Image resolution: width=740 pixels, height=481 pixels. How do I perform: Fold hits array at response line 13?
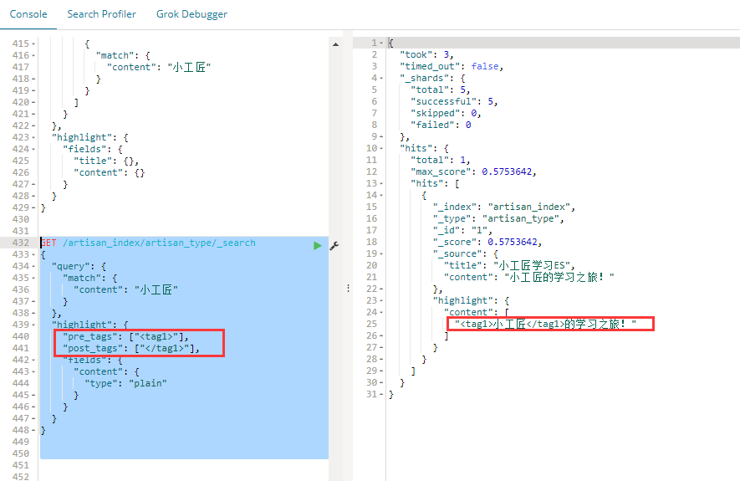[x=381, y=184]
